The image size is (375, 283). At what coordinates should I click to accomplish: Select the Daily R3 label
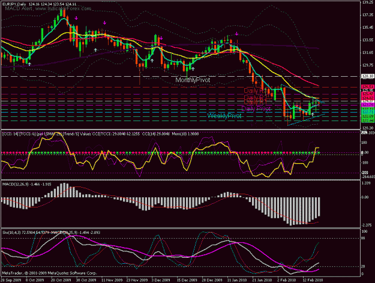click(x=255, y=91)
